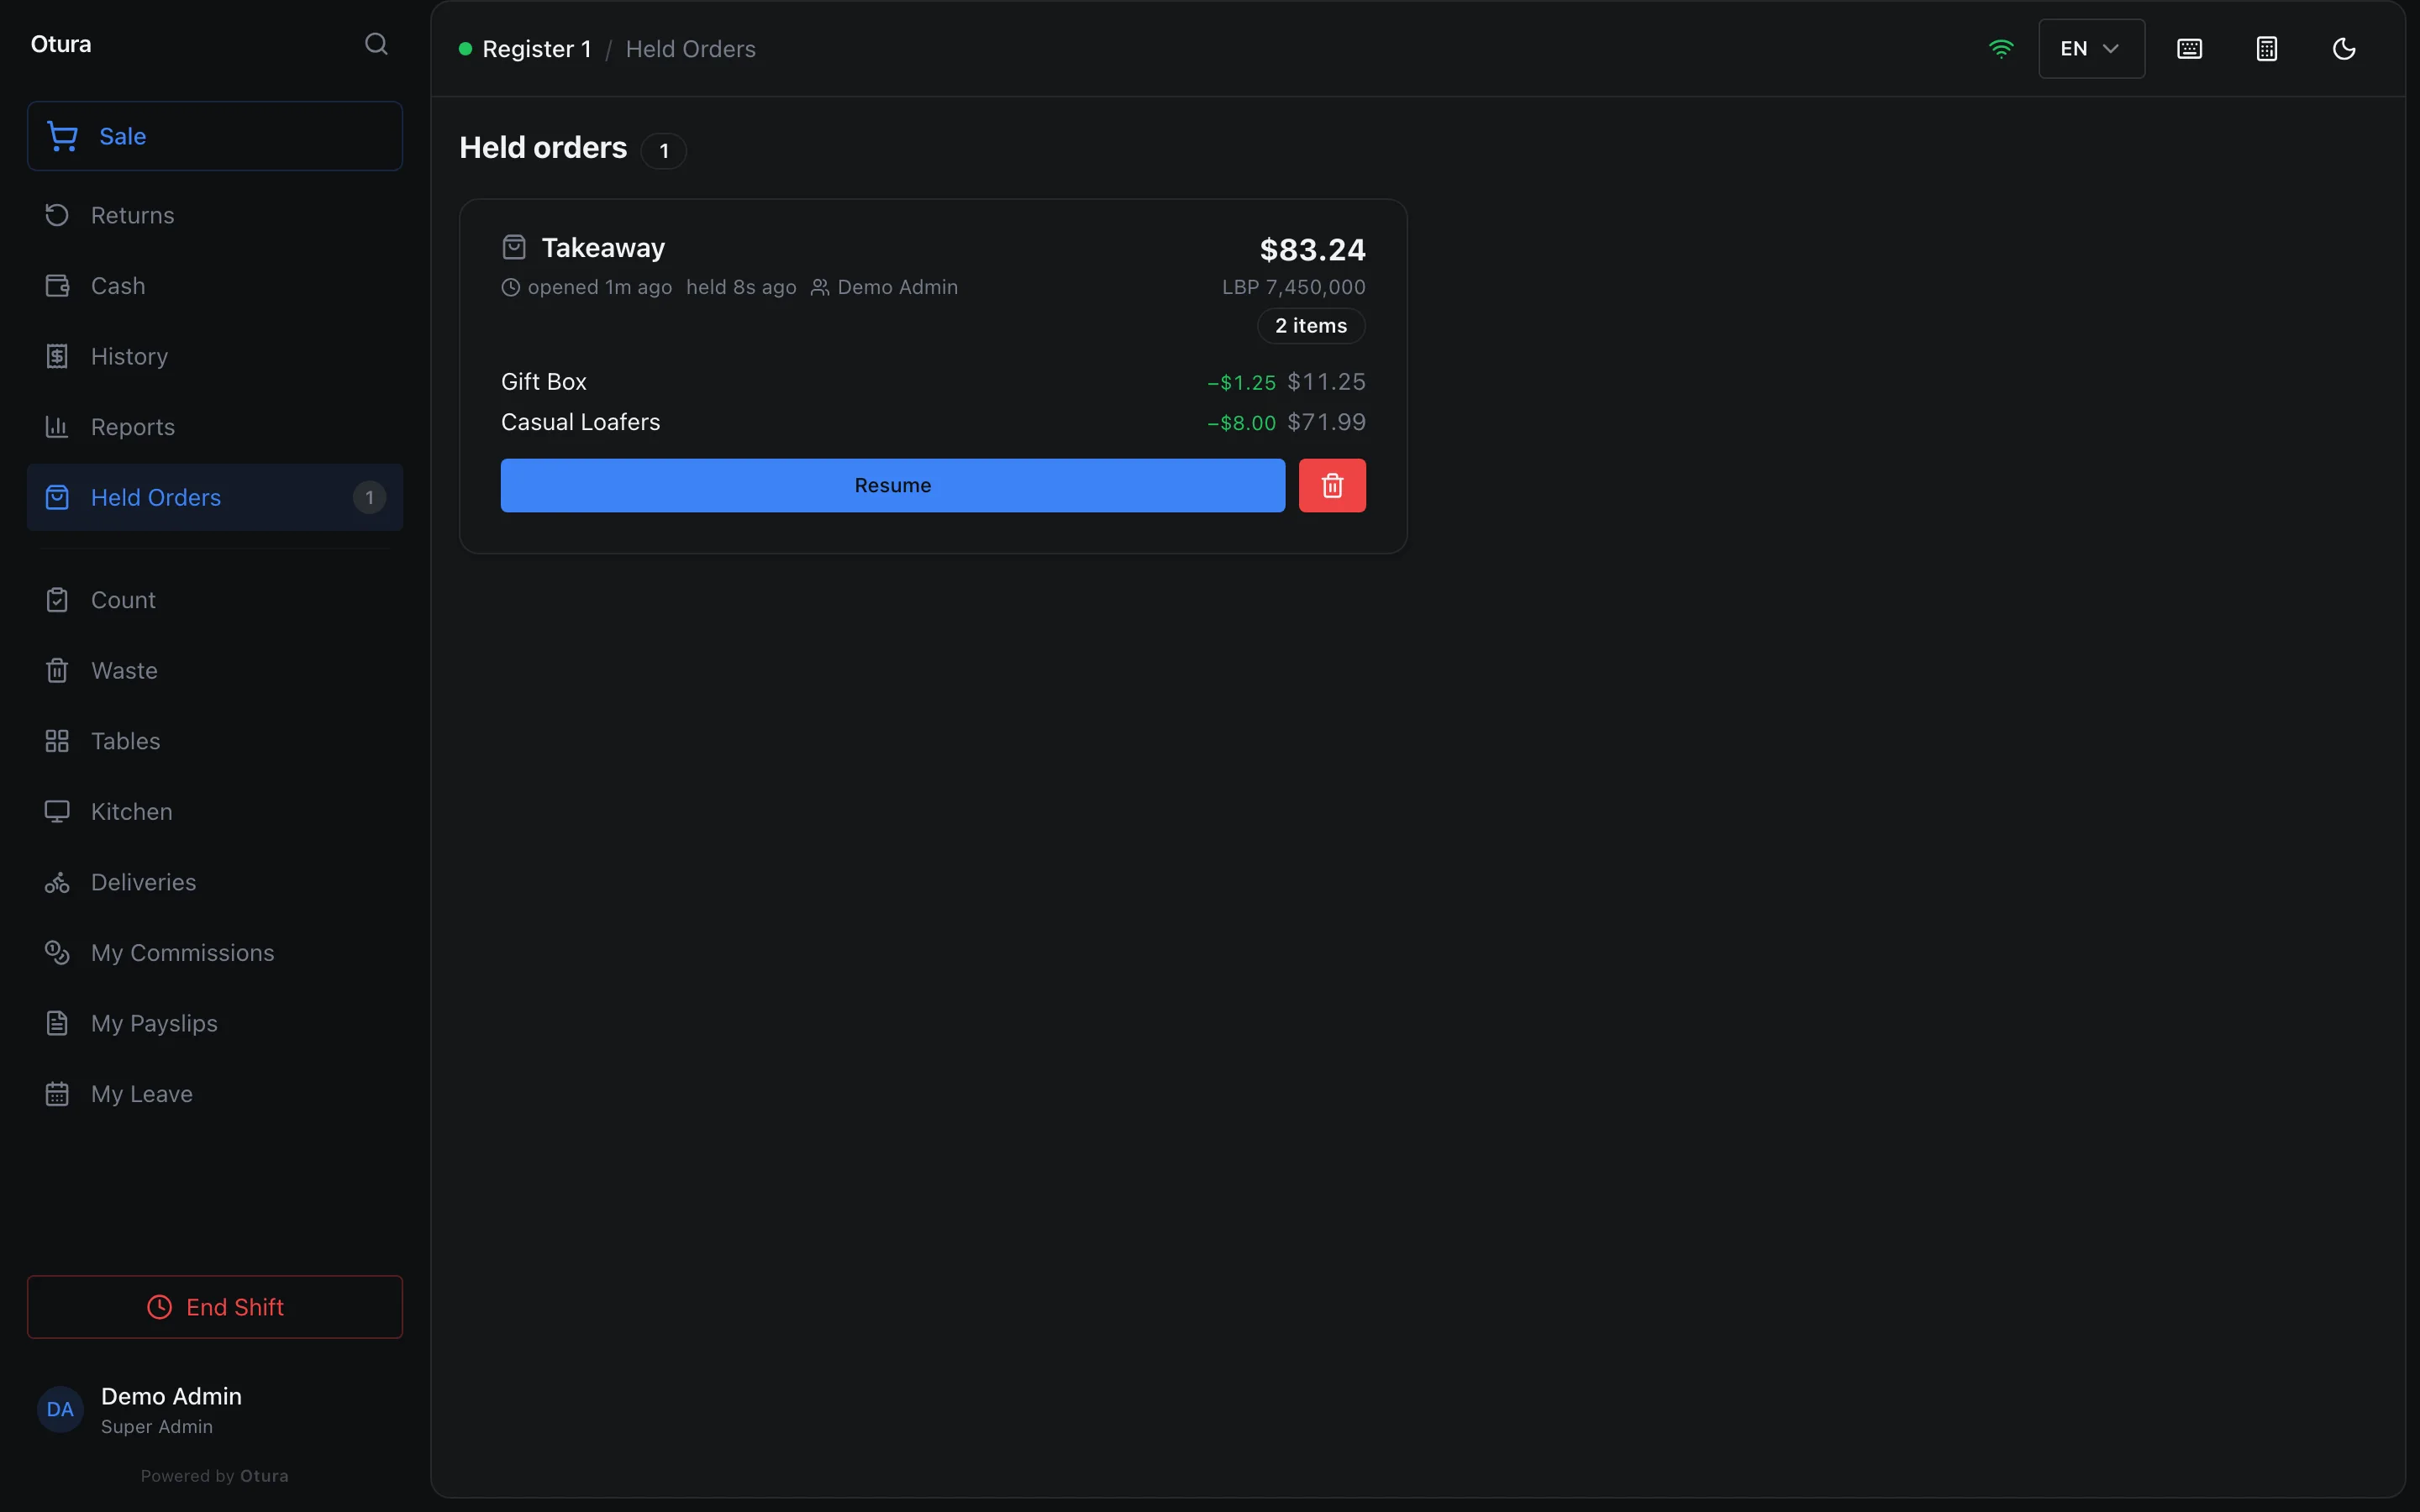Resume the held Takeaway order
The height and width of the screenshot is (1512, 2420).
click(x=892, y=486)
